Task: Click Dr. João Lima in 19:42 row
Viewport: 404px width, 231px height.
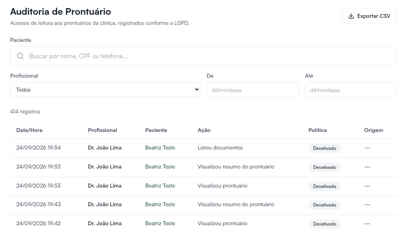Action: click(105, 223)
